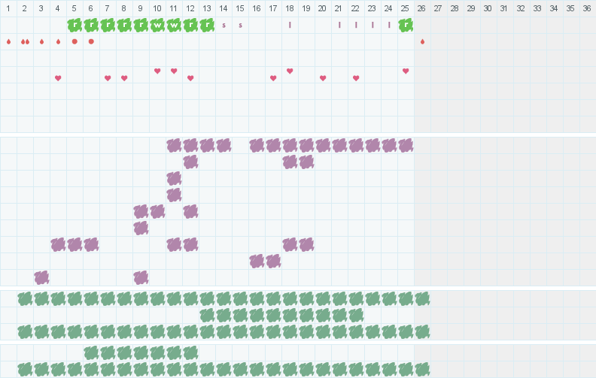Click the double blood drop on day 2
Image resolution: width=596 pixels, height=378 pixels.
point(25,41)
